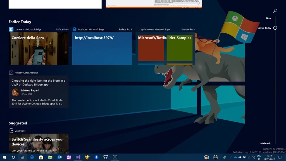Open the 'Choosing the right icon' adaptive card
This screenshot has height=161, width=286.
[39, 92]
